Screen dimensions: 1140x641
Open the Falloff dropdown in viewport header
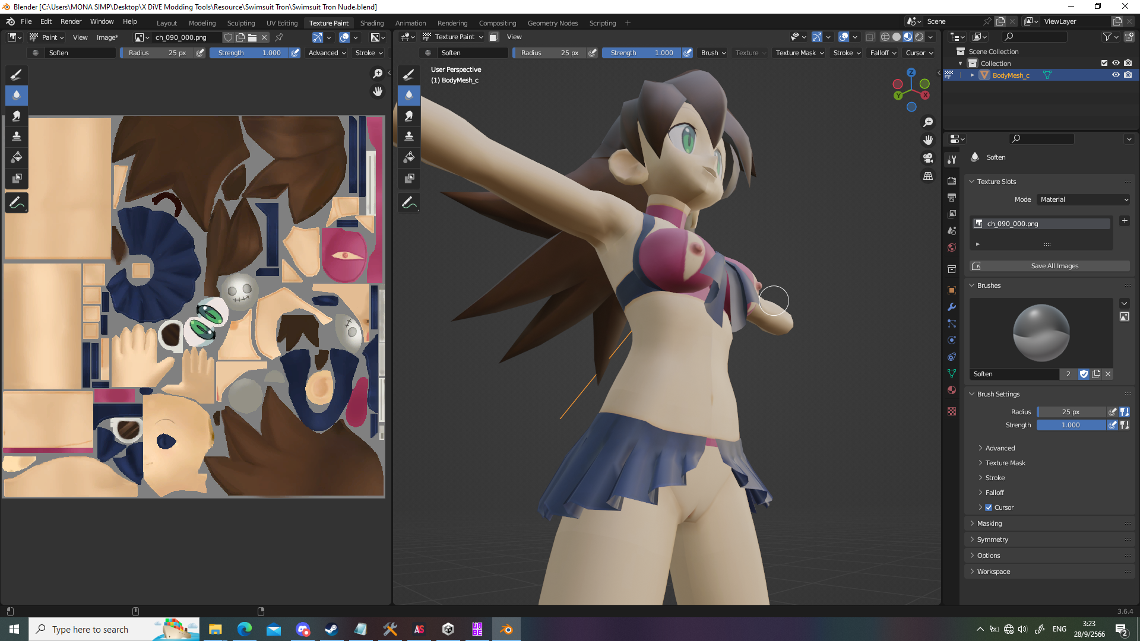click(x=883, y=53)
